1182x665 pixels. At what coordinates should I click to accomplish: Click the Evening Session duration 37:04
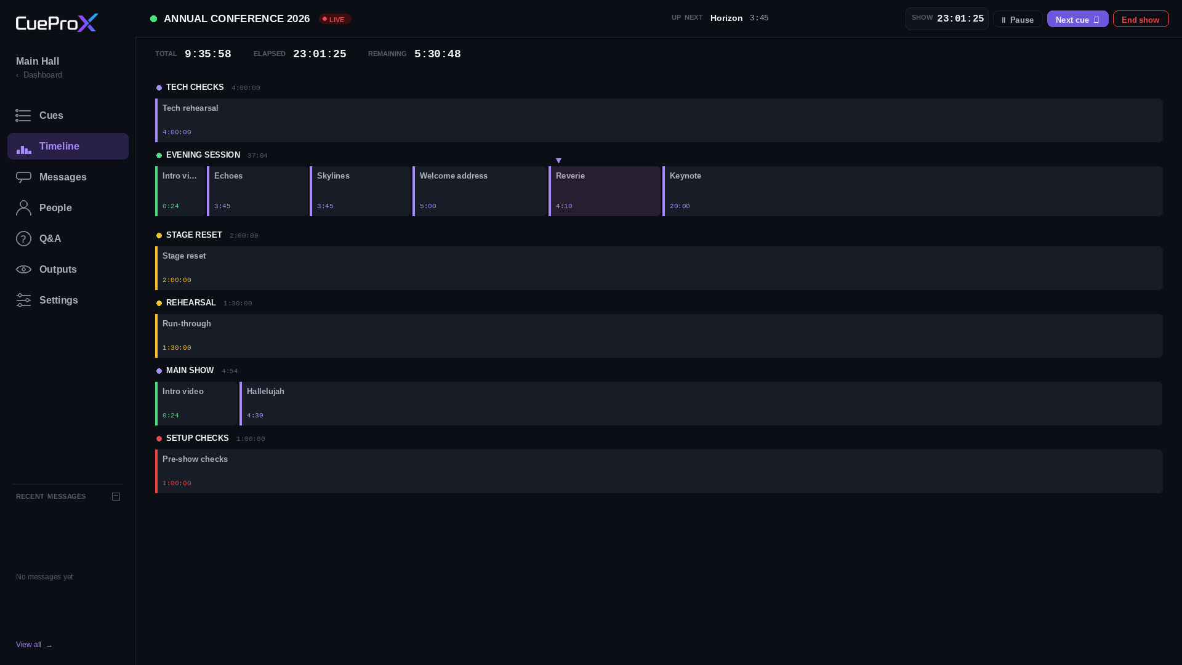pos(257,156)
